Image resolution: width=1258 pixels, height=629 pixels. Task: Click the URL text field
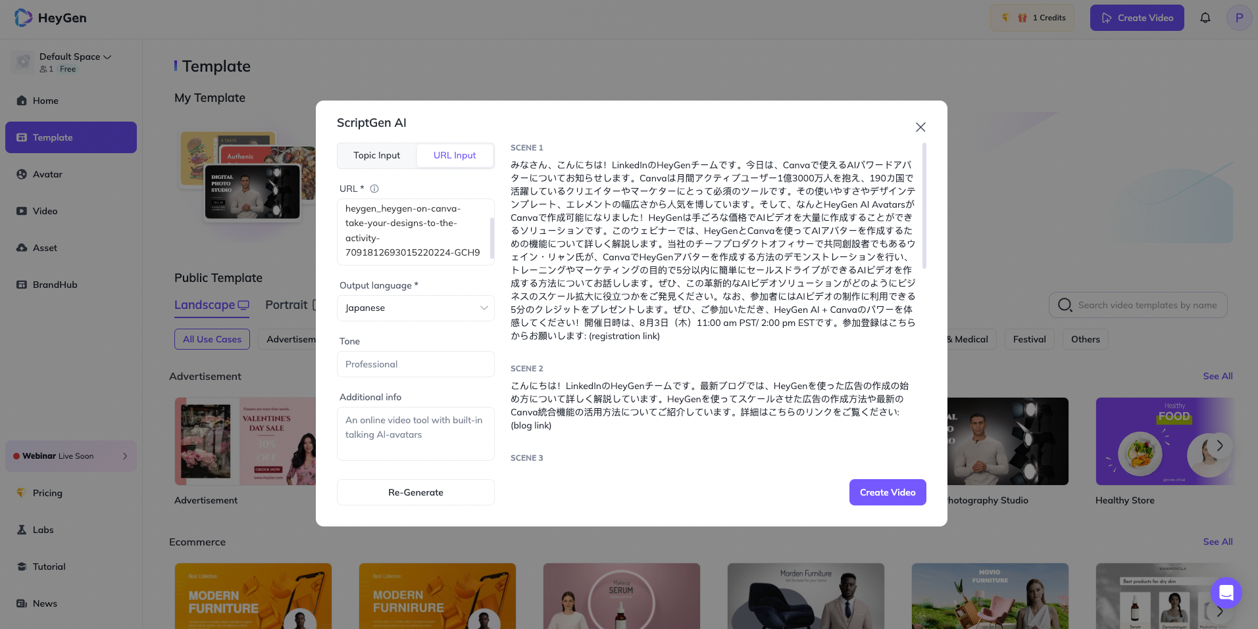click(x=415, y=232)
